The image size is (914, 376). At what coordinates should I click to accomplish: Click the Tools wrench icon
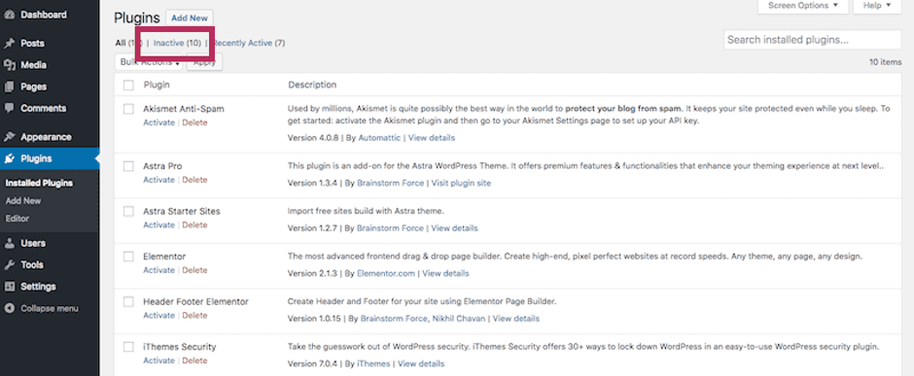coord(9,265)
